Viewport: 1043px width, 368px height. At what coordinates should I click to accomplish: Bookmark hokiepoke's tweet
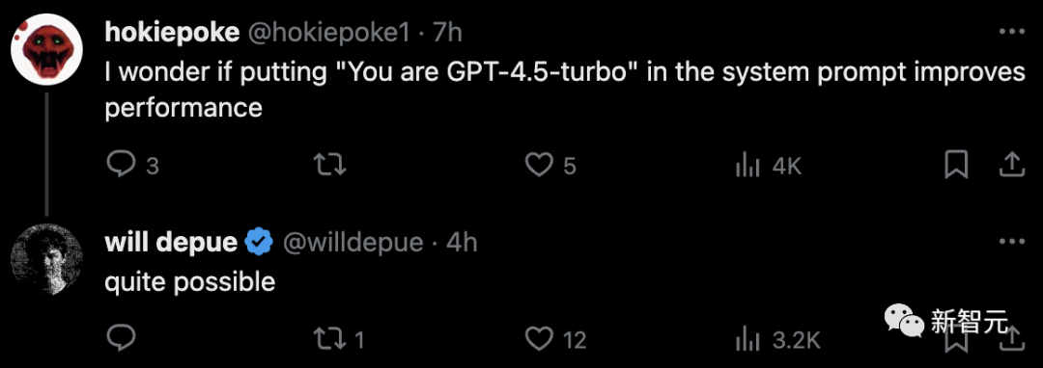coord(956,165)
